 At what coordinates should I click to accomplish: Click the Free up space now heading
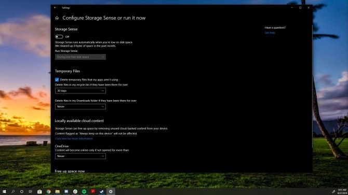pyautogui.click(x=70, y=171)
